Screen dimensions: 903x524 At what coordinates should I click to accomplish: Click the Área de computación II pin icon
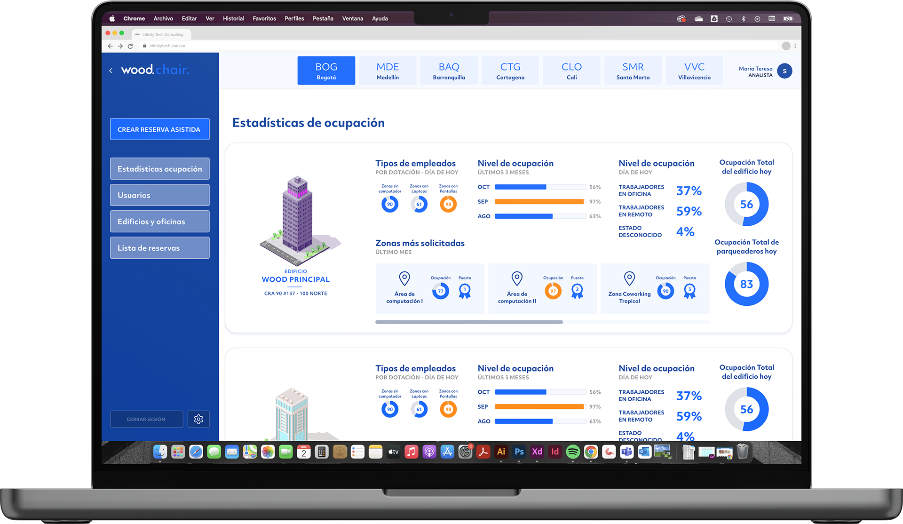coord(517,278)
